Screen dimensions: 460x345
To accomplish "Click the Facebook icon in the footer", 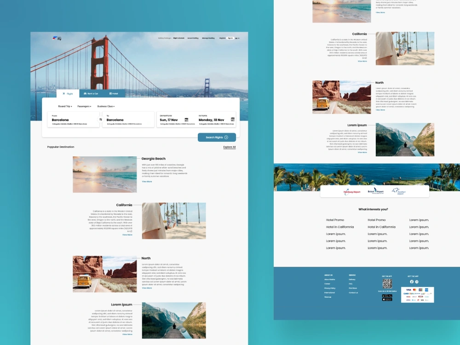I will (412, 282).
